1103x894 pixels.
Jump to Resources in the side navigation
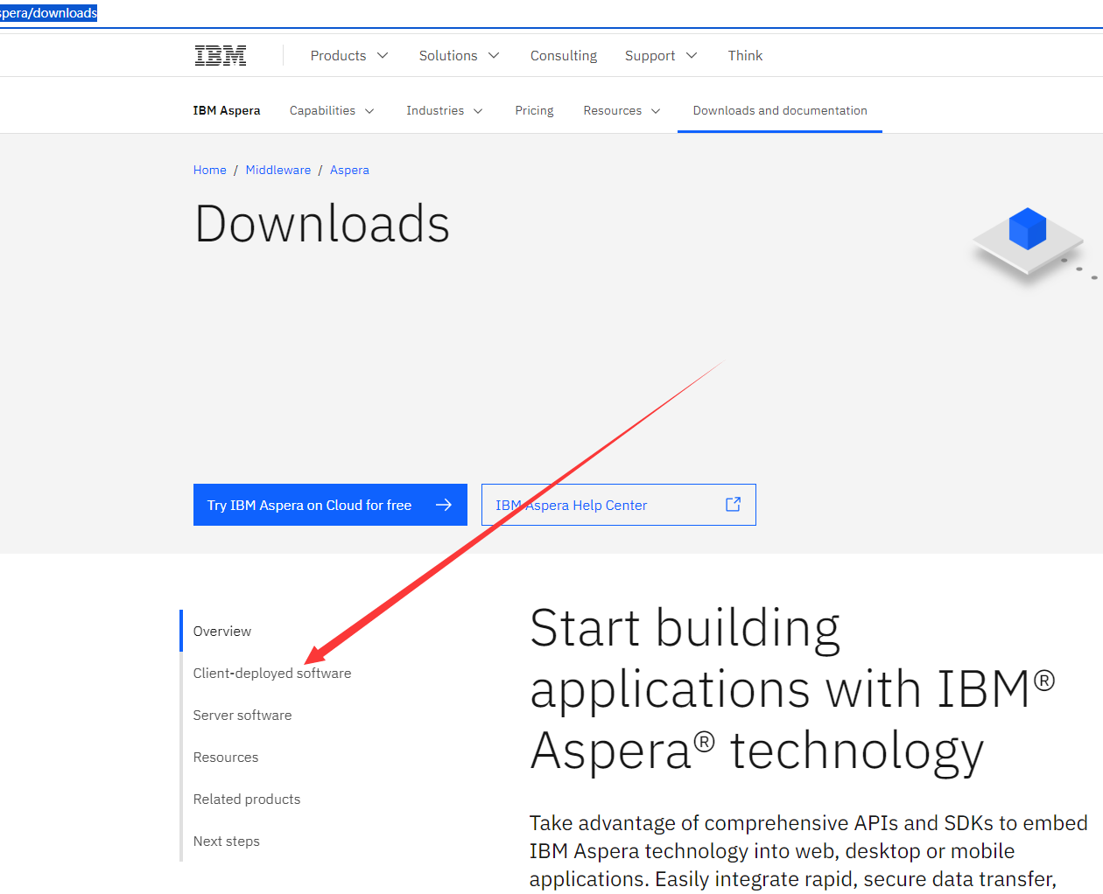(x=226, y=757)
